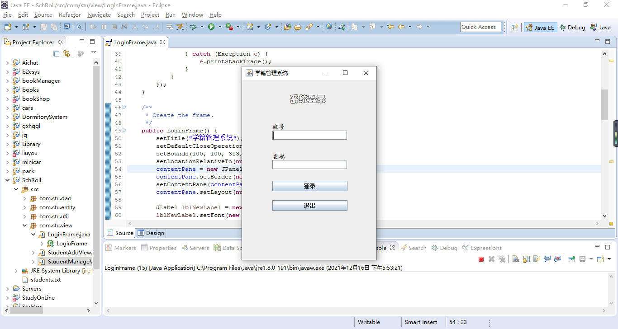Open the Navigate menu

[x=99, y=14]
